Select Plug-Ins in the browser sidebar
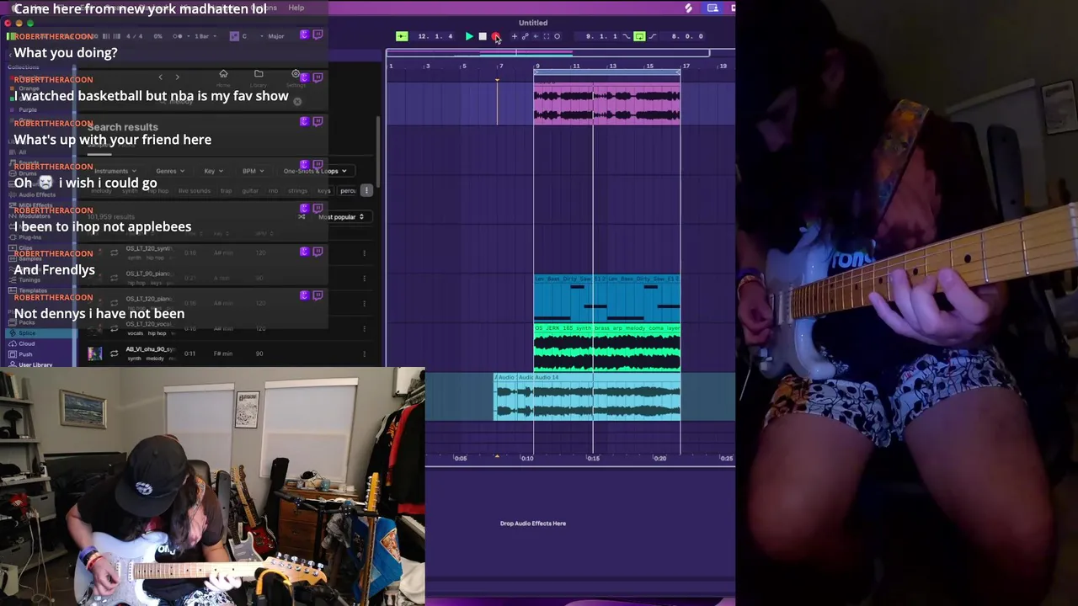The width and height of the screenshot is (1078, 606). (x=30, y=237)
